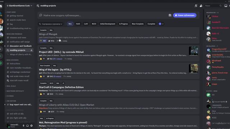
Task: Open search-mods-here channel
Action: pos(19,20)
